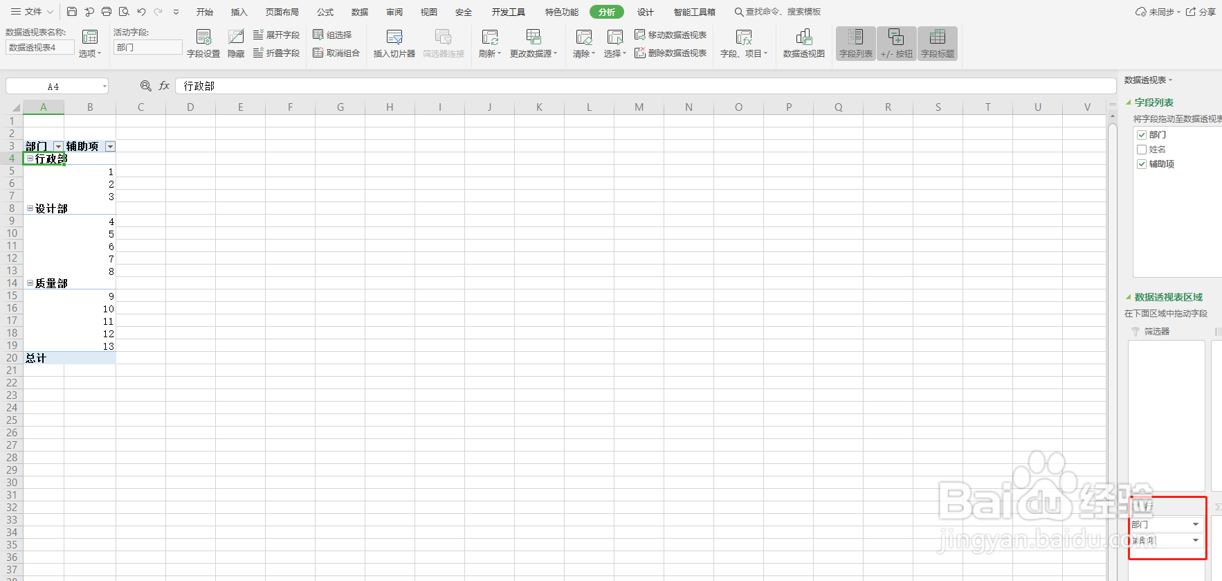1222x581 pixels.
Task: Open 字段设置 field settings
Action: click(203, 43)
